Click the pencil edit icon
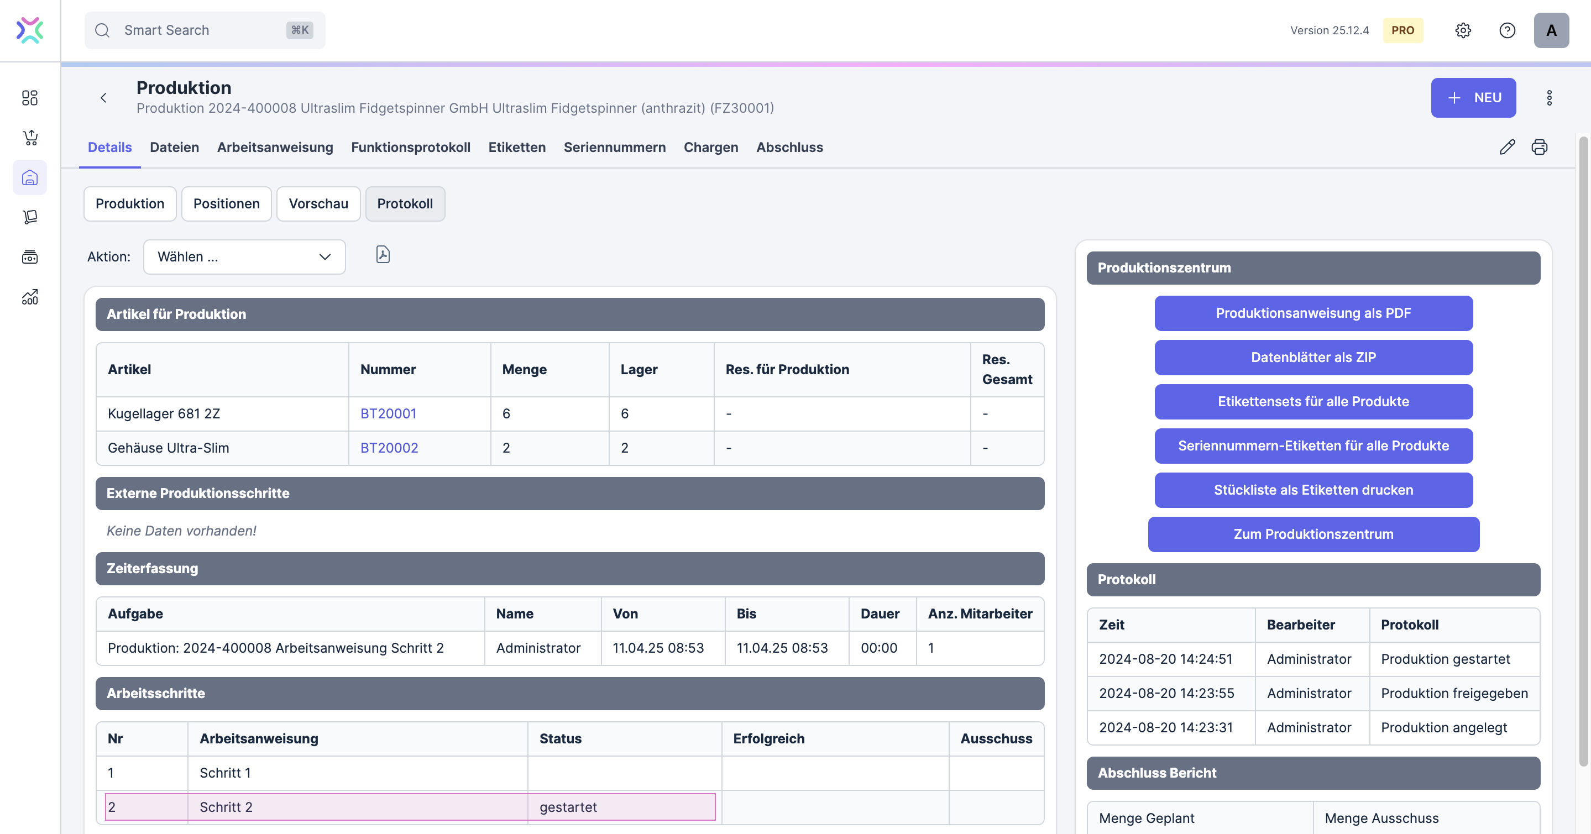This screenshot has height=834, width=1591. pos(1507,147)
